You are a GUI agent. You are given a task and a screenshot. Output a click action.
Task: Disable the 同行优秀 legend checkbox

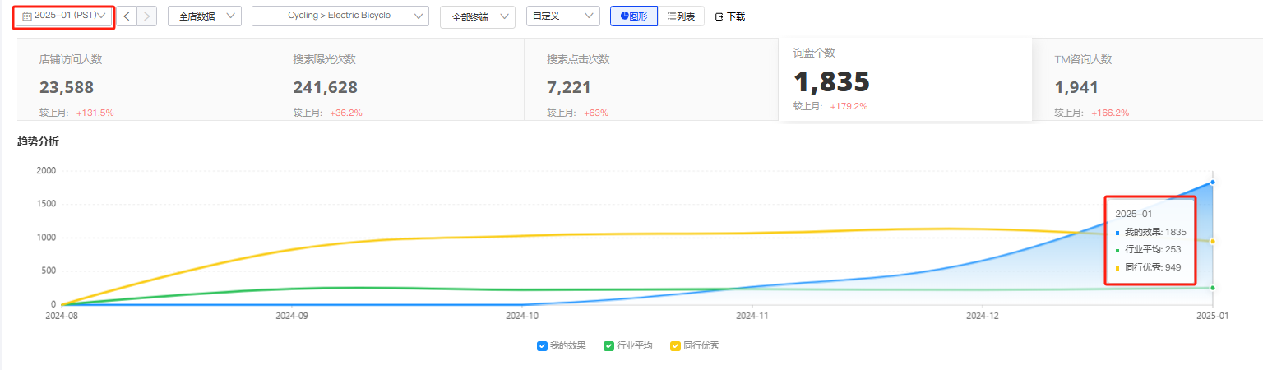click(x=676, y=346)
